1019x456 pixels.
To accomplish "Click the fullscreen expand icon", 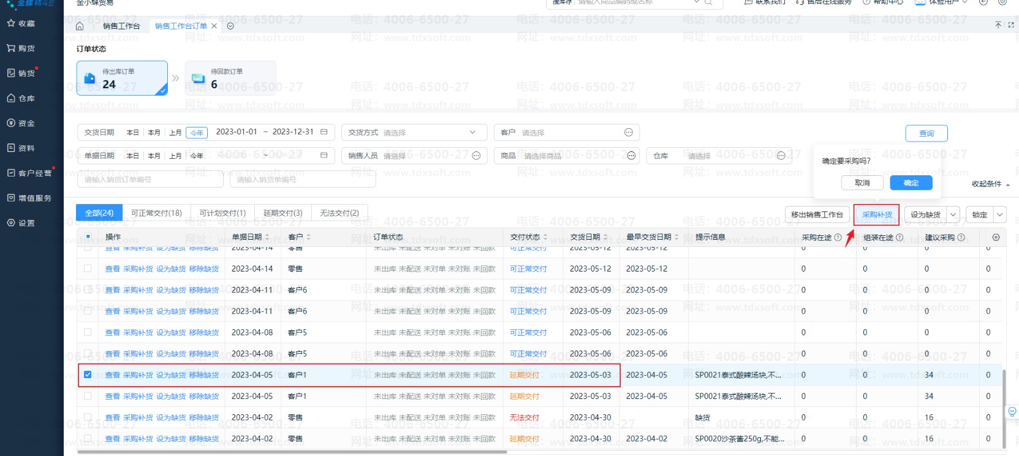I will pos(1010,25).
